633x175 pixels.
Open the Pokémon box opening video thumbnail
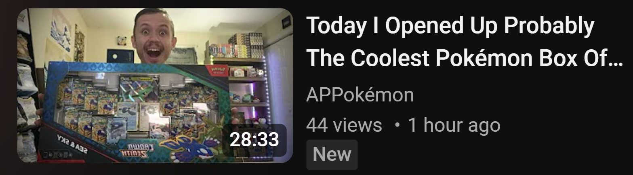(x=155, y=86)
